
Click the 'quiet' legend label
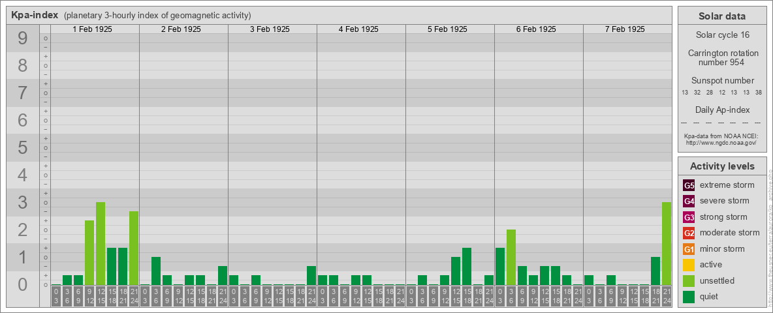pyautogui.click(x=710, y=296)
